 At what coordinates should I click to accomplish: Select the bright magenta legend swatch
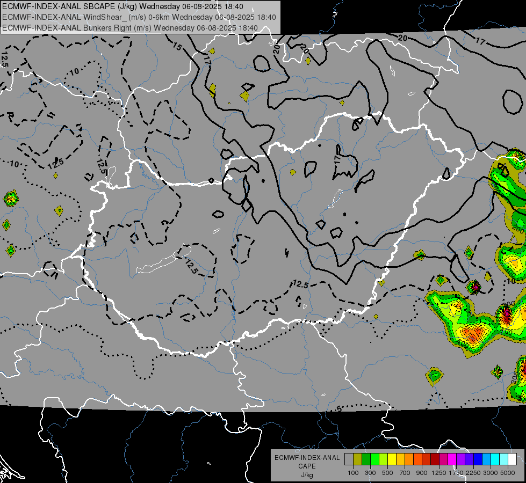pyautogui.click(x=452, y=459)
